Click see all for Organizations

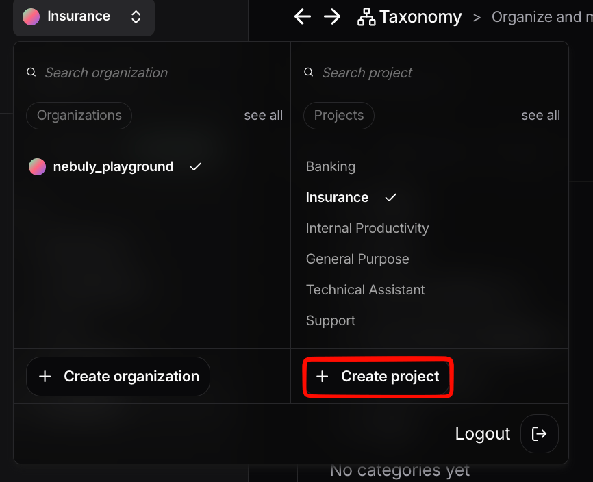tap(263, 115)
